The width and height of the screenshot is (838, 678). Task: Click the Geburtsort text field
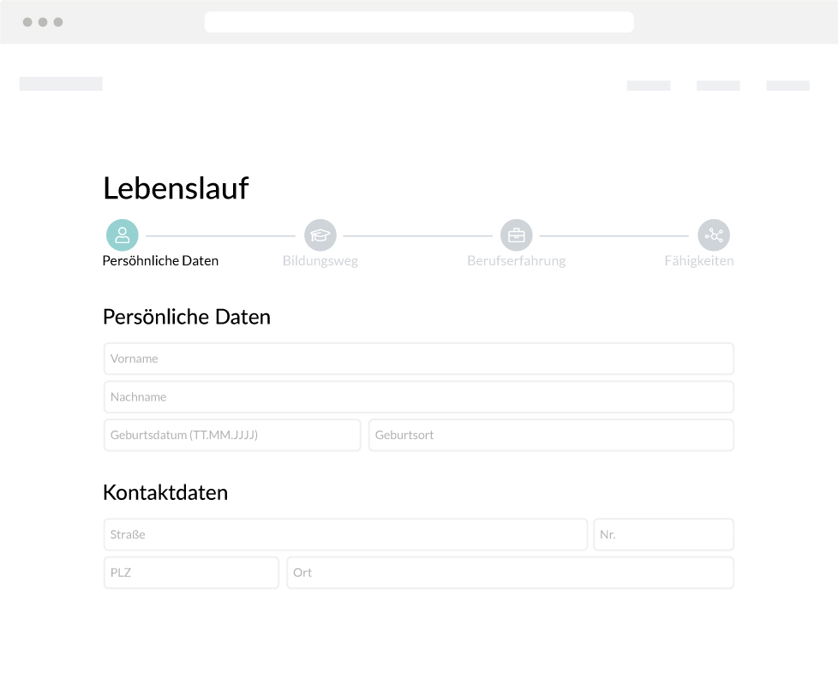[x=551, y=435]
